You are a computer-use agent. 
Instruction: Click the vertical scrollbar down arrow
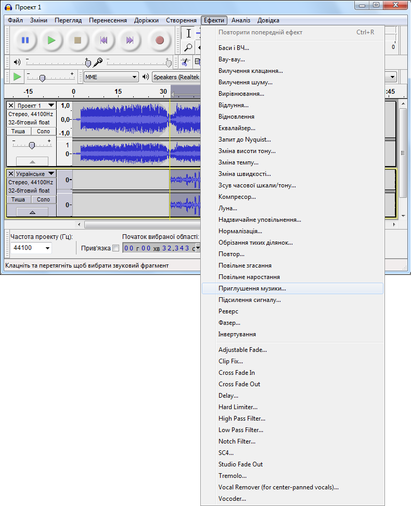(x=403, y=216)
